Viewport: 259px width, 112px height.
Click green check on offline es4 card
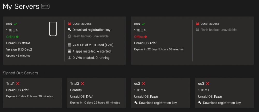click(143, 24)
